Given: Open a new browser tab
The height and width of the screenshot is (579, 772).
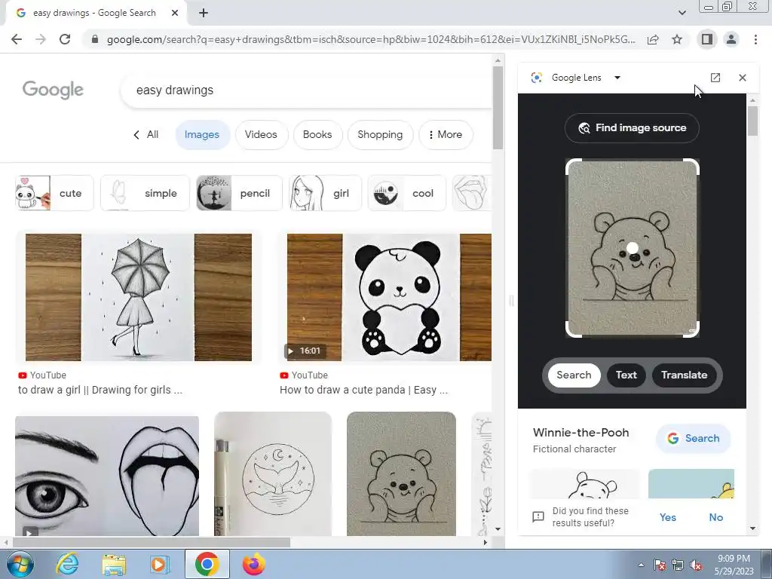Looking at the screenshot, I should [x=204, y=14].
